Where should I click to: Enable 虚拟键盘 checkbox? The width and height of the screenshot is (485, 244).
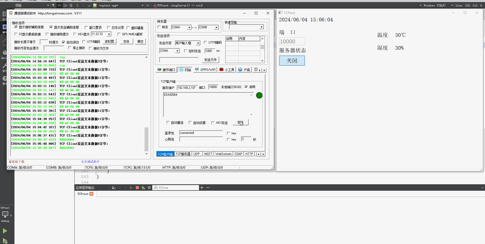click(128, 28)
